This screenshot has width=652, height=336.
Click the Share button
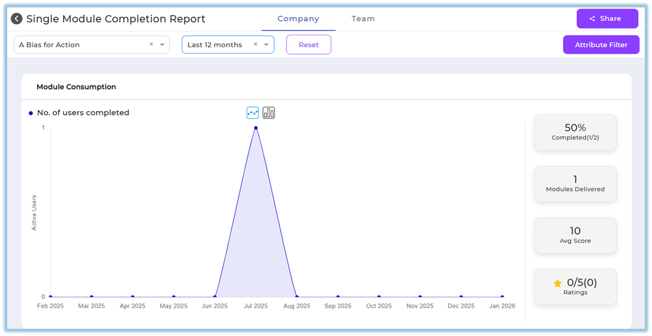point(607,19)
